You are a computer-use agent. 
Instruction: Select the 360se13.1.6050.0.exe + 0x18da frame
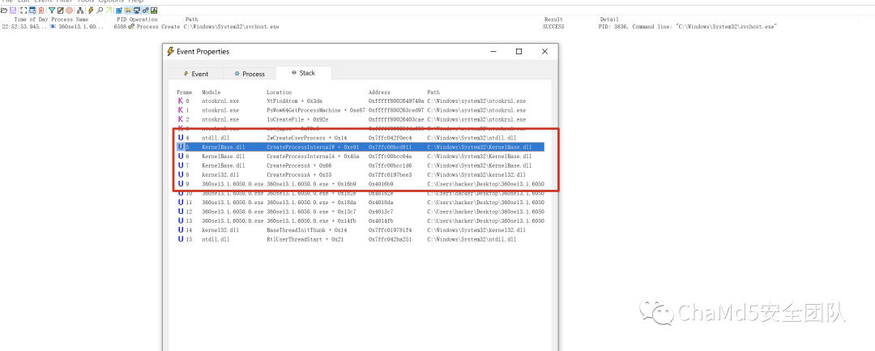tap(360, 202)
